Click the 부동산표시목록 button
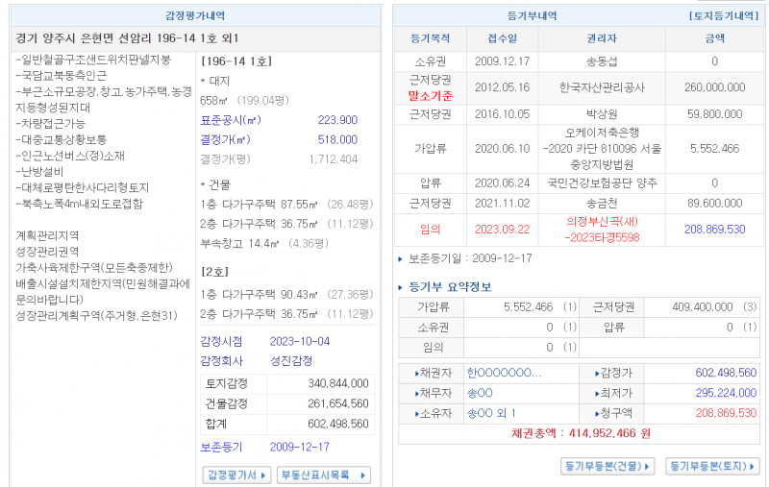 [323, 475]
